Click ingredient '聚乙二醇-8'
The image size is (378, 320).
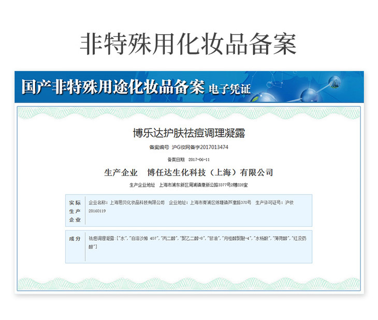(x=192, y=238)
